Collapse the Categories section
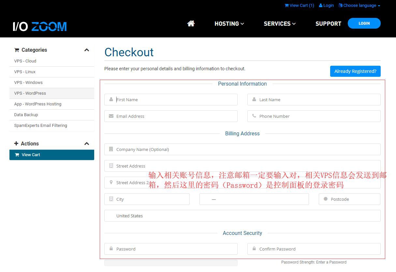The image size is (396, 272). [x=87, y=50]
